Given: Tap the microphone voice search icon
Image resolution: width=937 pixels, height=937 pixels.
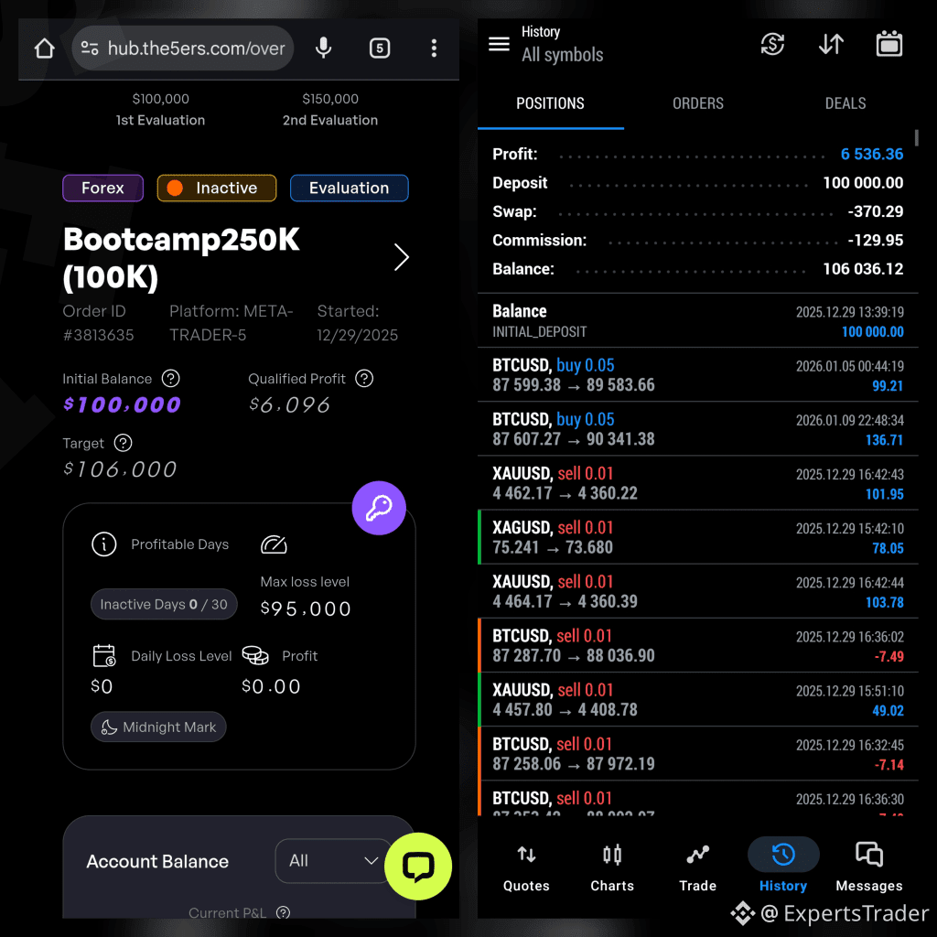Looking at the screenshot, I should pyautogui.click(x=323, y=48).
